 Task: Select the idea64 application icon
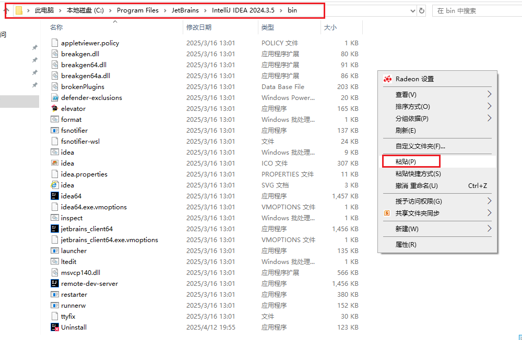[55, 196]
